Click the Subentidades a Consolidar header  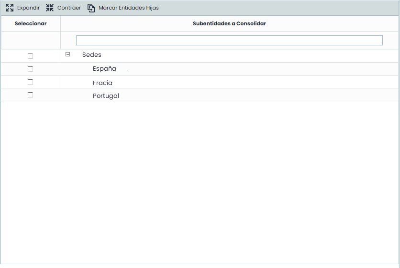pos(229,23)
